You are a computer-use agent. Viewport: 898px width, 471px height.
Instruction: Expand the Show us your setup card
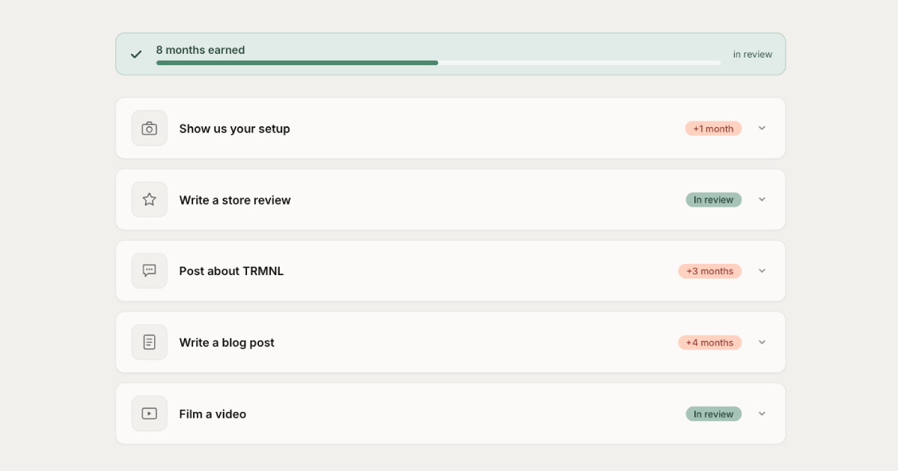(x=762, y=128)
